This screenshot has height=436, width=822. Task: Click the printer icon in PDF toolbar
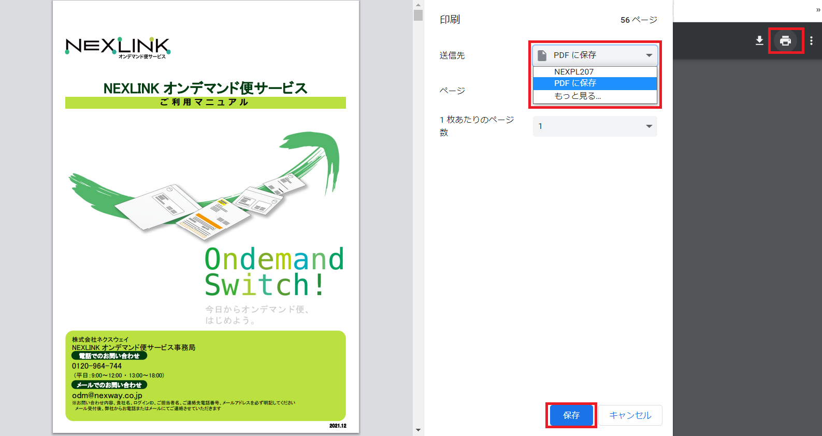coord(785,40)
